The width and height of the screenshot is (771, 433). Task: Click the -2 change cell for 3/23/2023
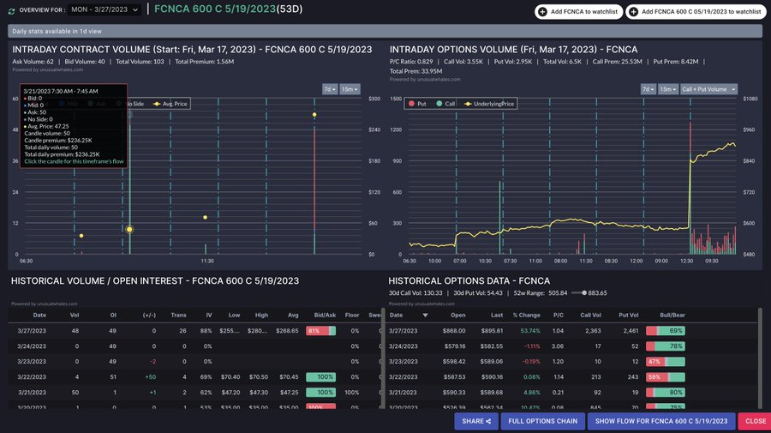click(x=153, y=361)
